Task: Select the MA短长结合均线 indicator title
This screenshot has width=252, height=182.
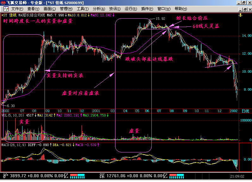Action: [x=32, y=15]
